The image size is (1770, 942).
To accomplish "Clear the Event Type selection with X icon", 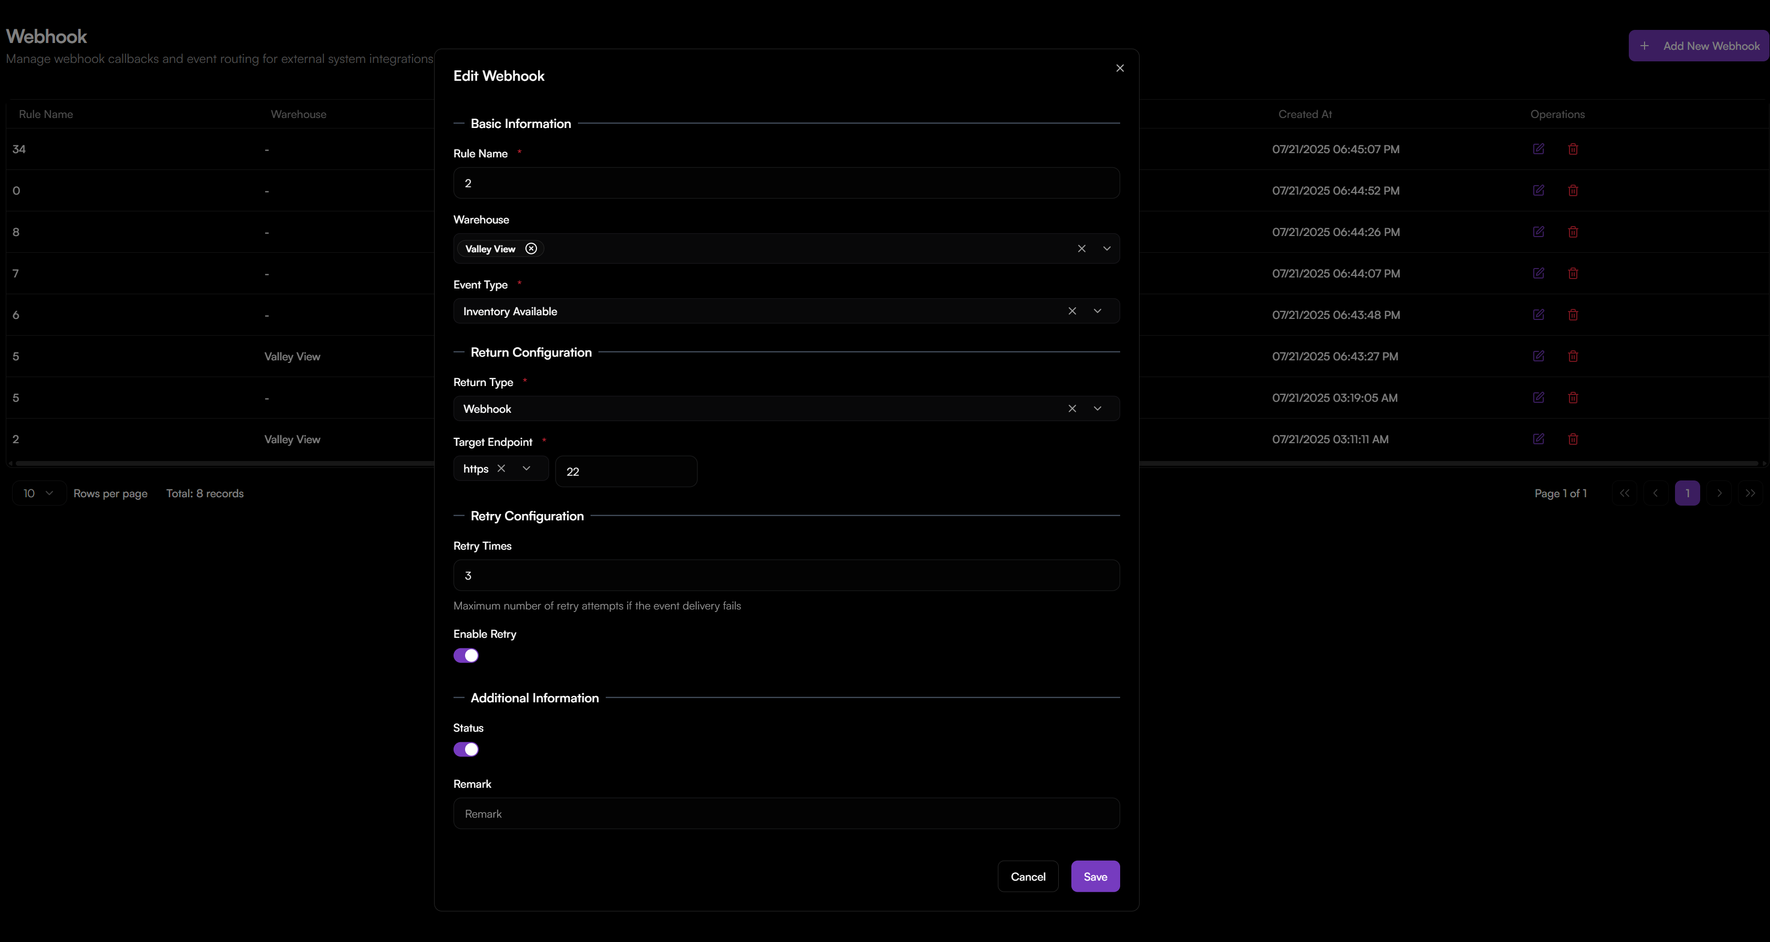I will pos(1072,311).
